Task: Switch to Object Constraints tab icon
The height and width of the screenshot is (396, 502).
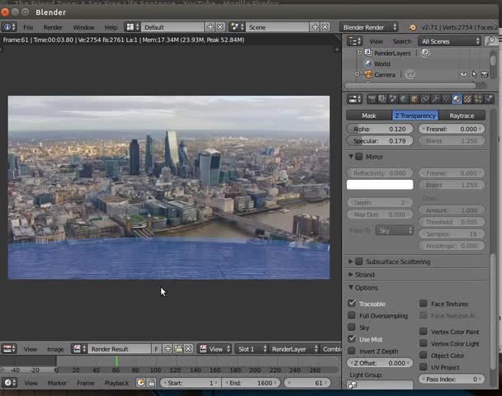Action: tap(425, 99)
